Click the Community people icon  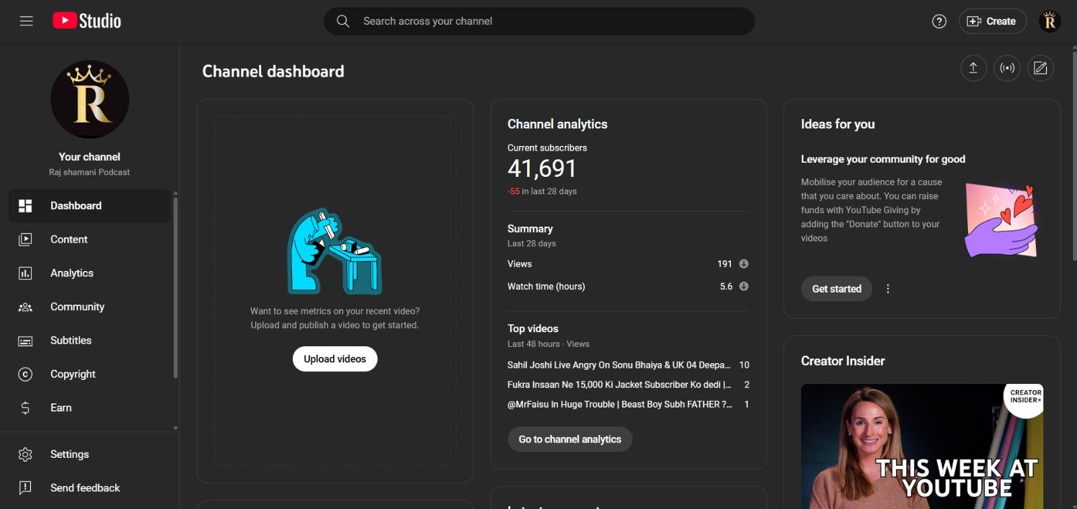coord(26,307)
